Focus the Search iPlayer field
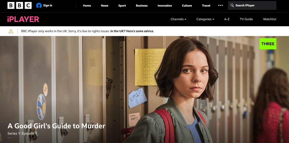 pyautogui.click(x=252, y=5)
